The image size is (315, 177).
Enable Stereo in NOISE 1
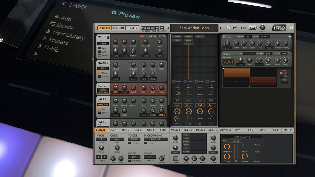[99, 76]
